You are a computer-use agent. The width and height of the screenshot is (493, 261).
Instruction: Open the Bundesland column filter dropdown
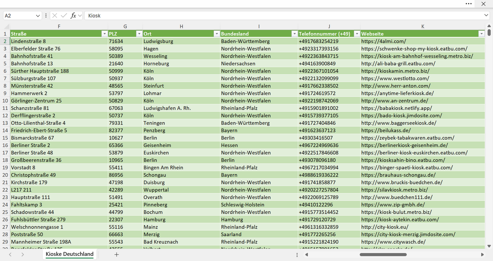point(294,34)
